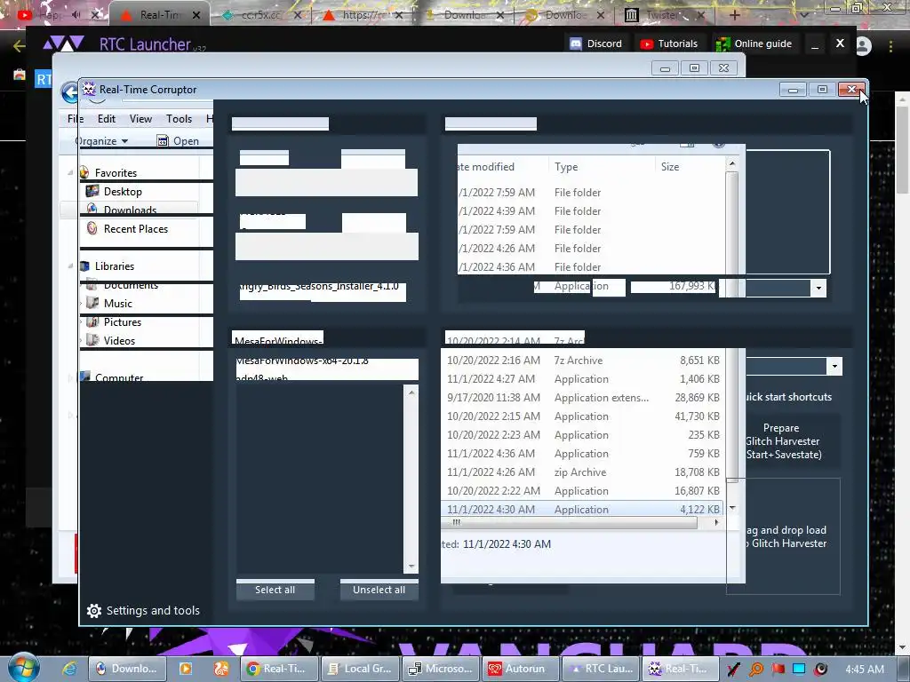Screen dimensions: 910x682
Task: Sort files by the Size column
Action: [690, 166]
